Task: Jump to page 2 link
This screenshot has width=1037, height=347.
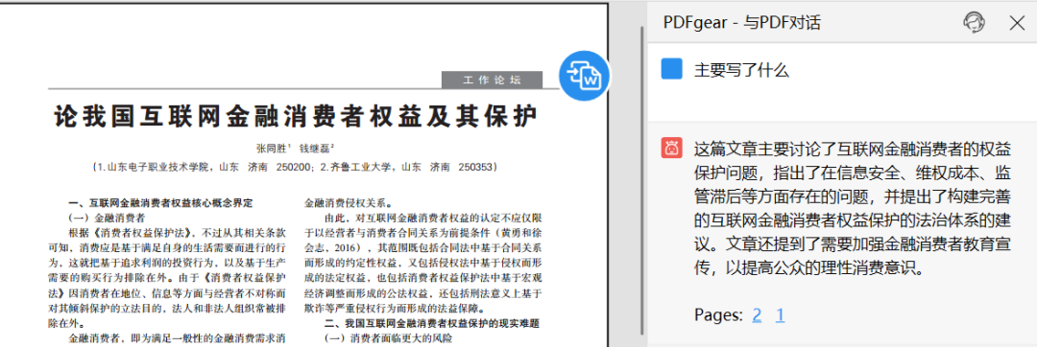Action: tap(758, 315)
